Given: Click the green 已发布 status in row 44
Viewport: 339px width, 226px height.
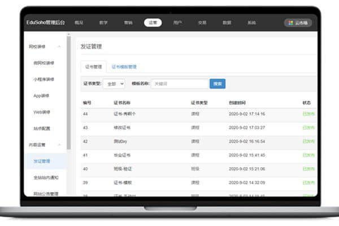Looking at the screenshot, I should 308,114.
